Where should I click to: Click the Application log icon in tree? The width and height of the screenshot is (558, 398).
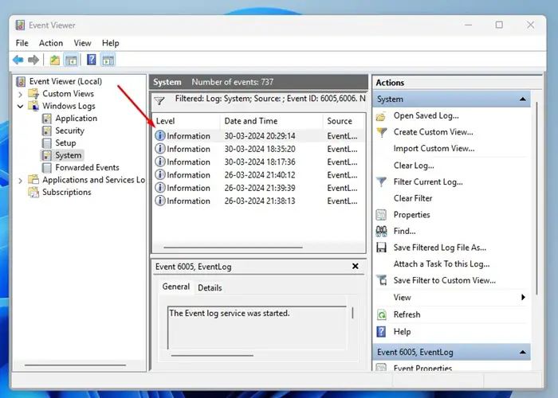[x=46, y=119]
